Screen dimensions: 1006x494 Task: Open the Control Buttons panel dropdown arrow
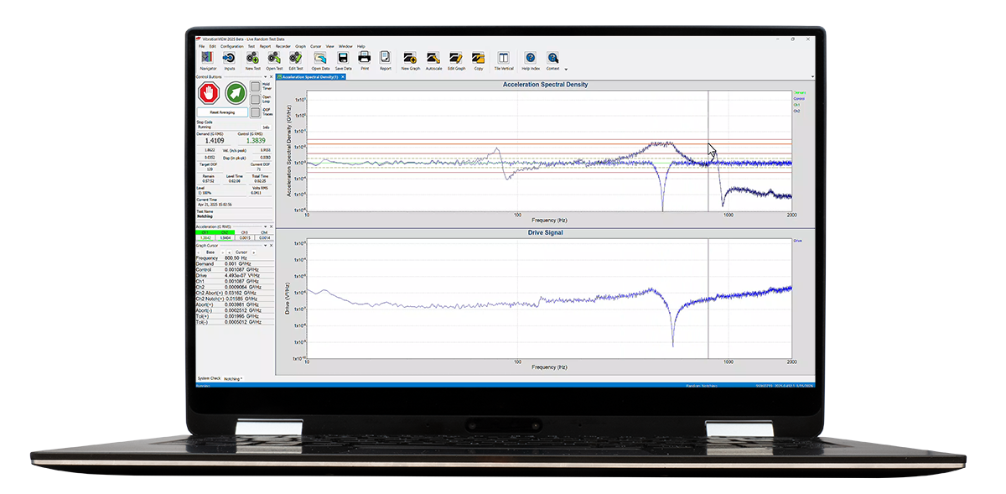265,76
